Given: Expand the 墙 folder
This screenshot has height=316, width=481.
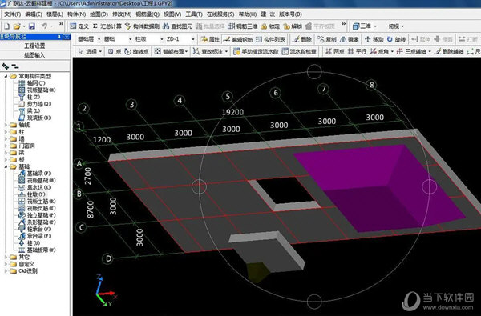Looking at the screenshot, I should coord(6,139).
